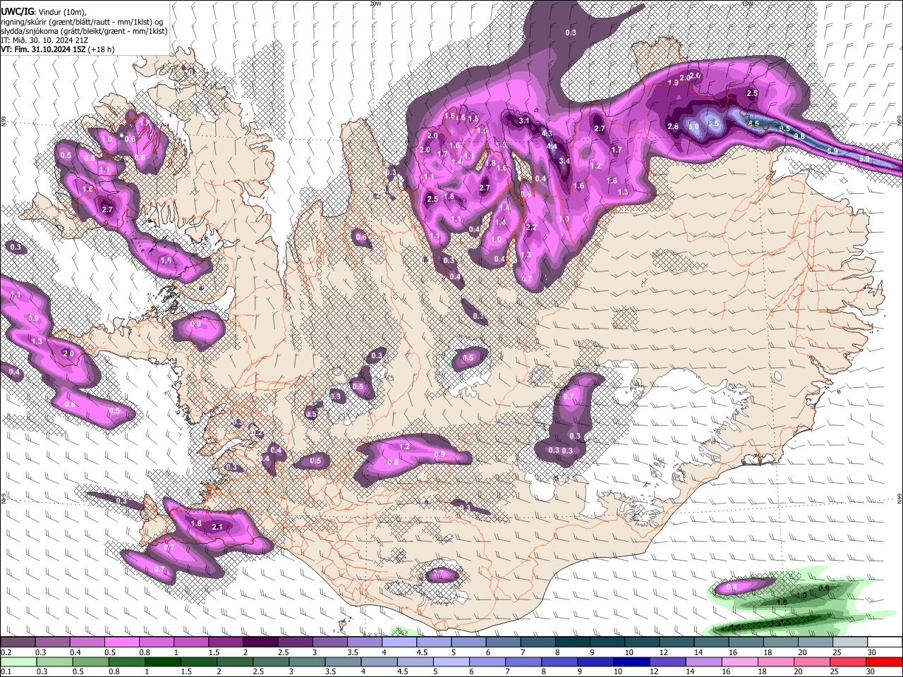Screen dimensions: 903x677
Task: Click the 1.9 precipitation value in the northeast
Action: pyautogui.click(x=673, y=83)
